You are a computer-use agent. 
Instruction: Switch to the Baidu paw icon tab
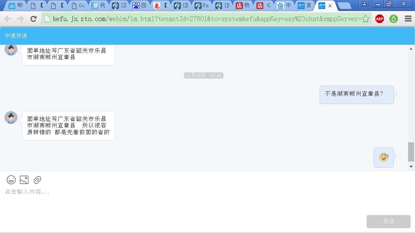click(139, 6)
